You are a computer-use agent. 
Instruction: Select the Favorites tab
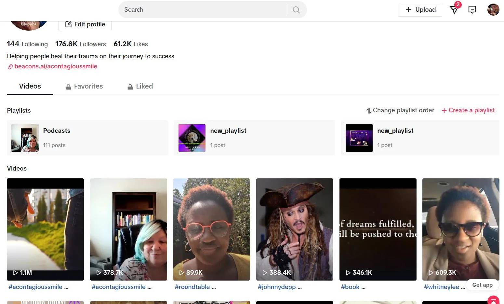84,87
